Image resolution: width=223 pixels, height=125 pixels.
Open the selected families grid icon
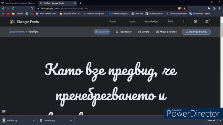207,22
